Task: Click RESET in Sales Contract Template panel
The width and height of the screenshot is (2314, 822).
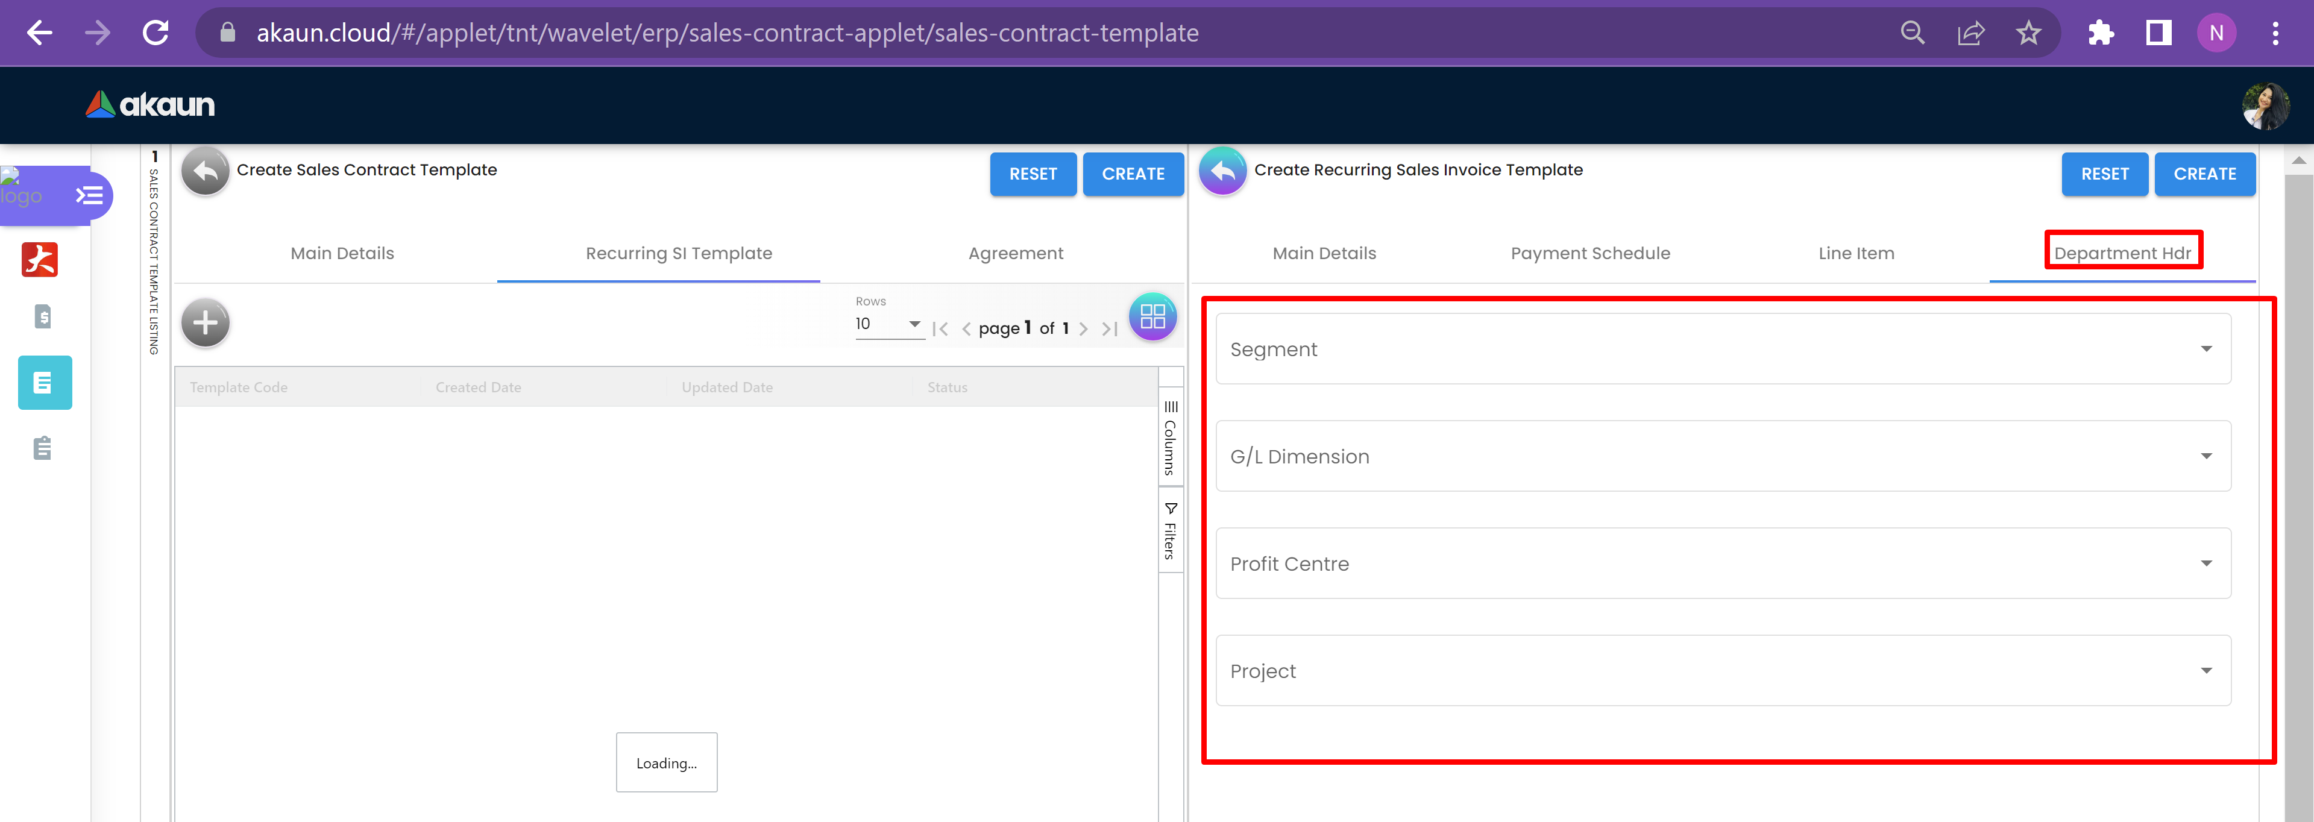Action: (1032, 174)
